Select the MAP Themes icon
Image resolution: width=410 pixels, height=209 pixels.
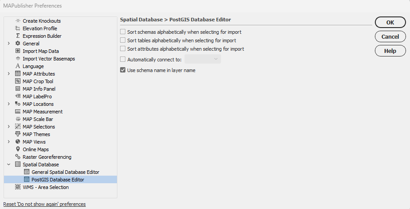click(x=18, y=134)
